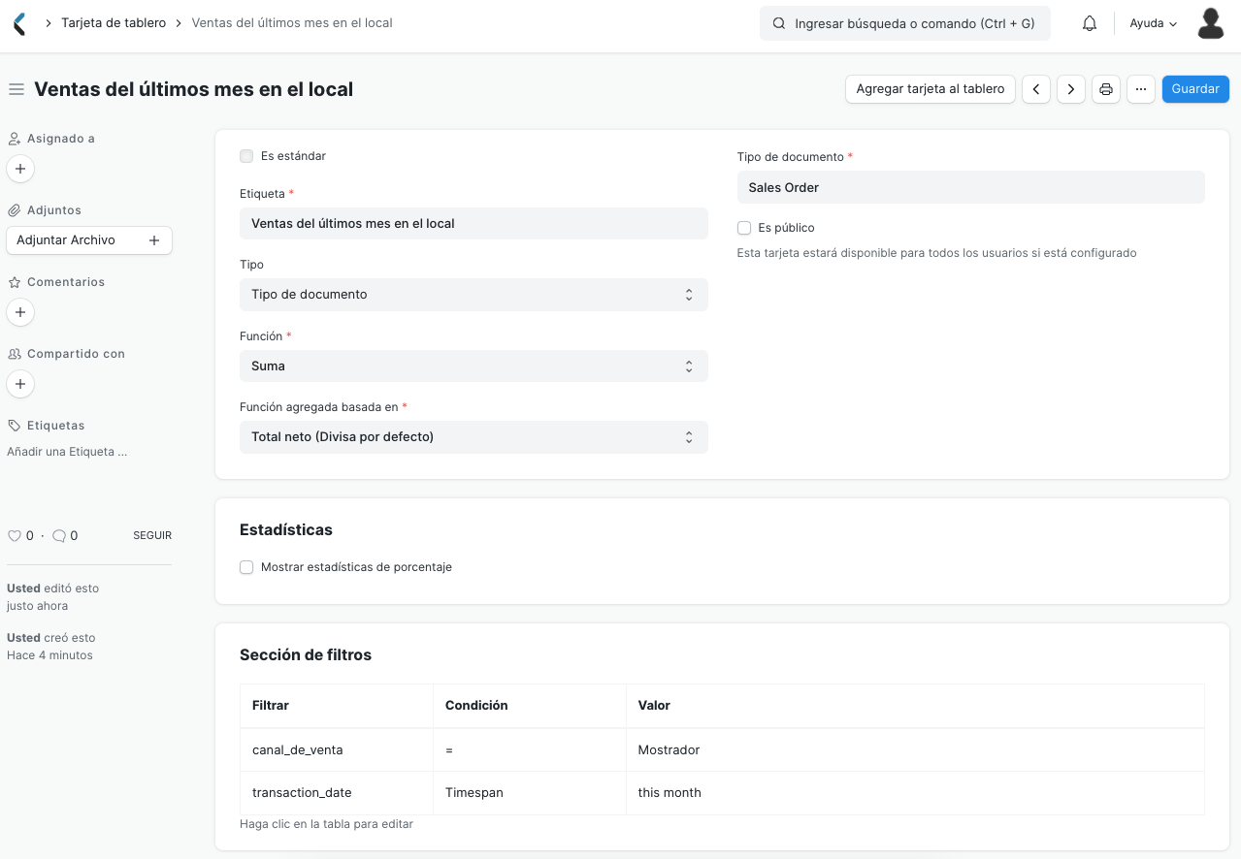The image size is (1241, 859).
Task: Expand the Ayuda menu
Action: coord(1153,23)
